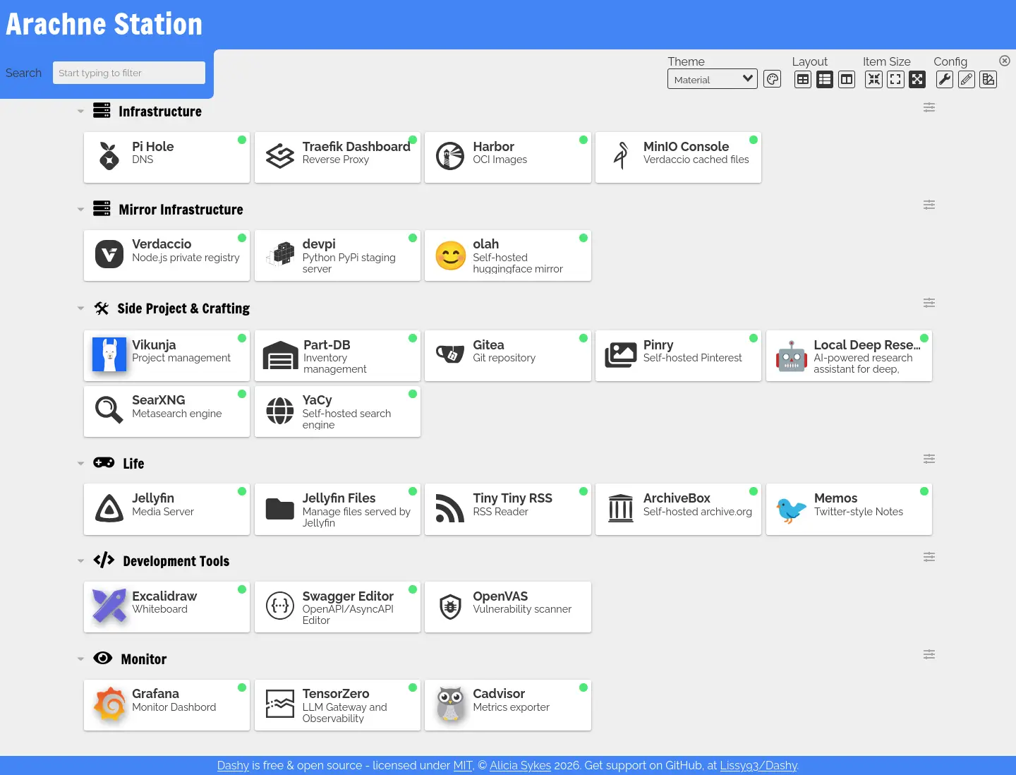Open the Traefik Dashboard tile
This screenshot has height=775, width=1016.
pos(337,157)
